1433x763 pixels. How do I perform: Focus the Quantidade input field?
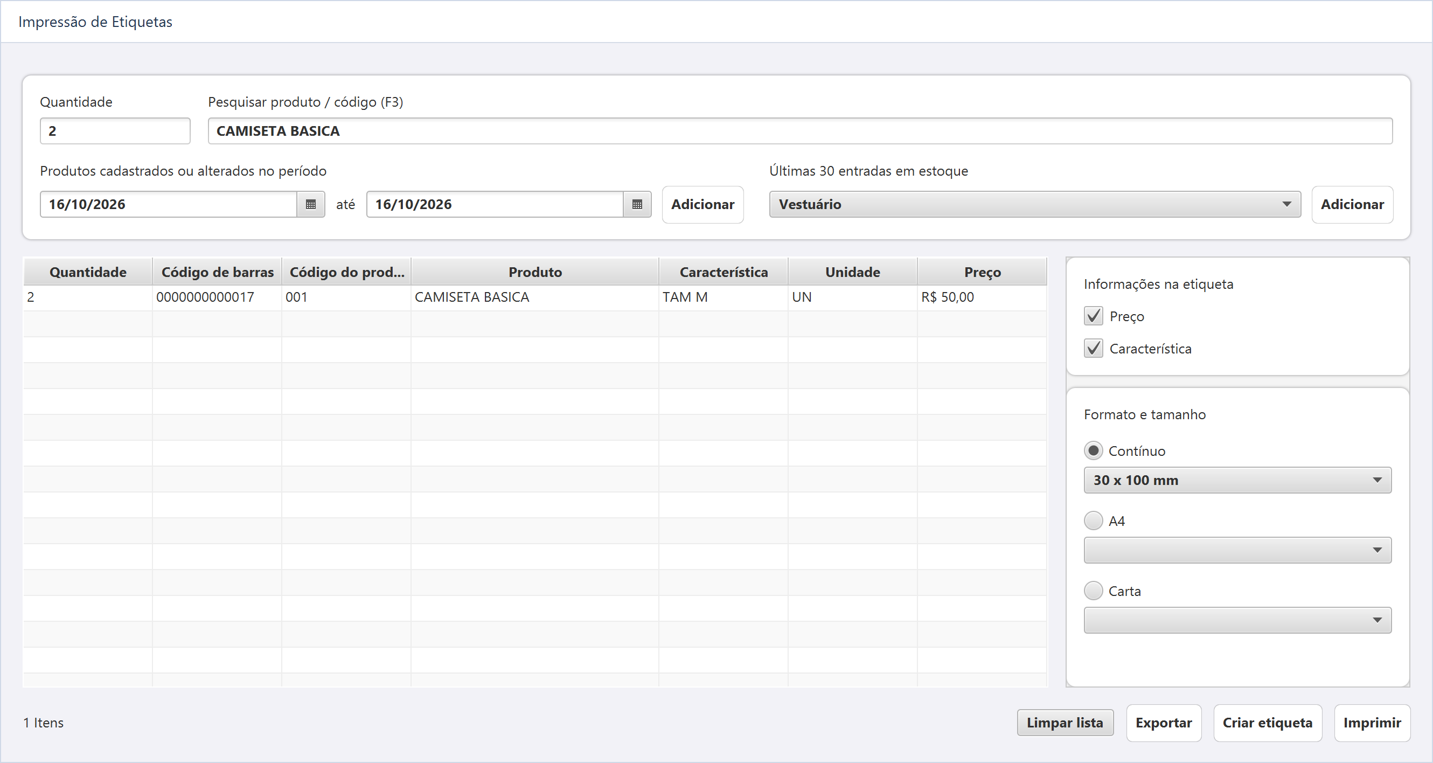point(115,131)
